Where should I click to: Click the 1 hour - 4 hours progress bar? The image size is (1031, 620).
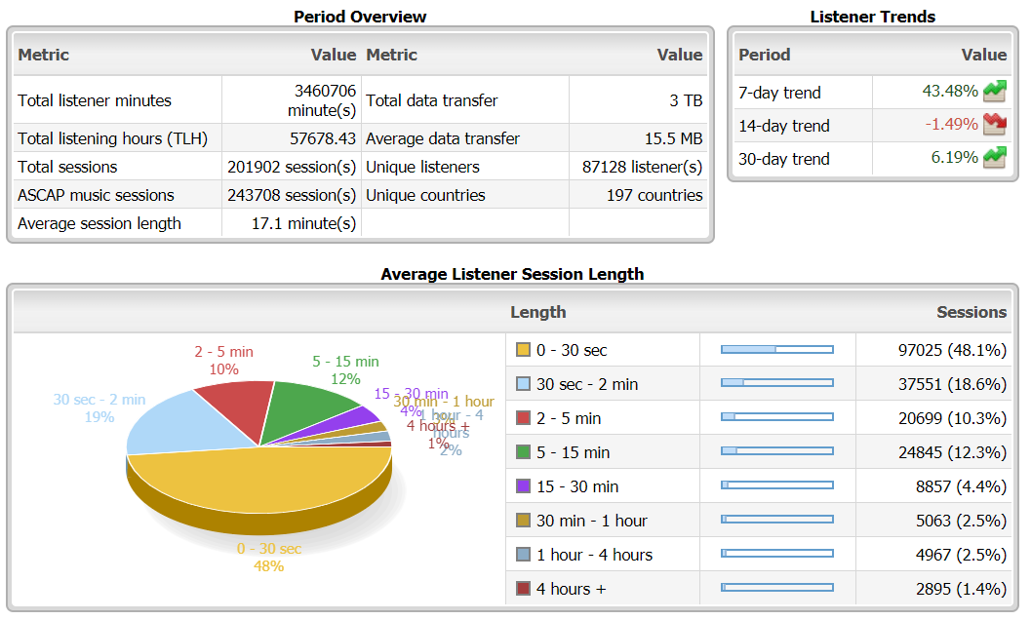point(777,554)
